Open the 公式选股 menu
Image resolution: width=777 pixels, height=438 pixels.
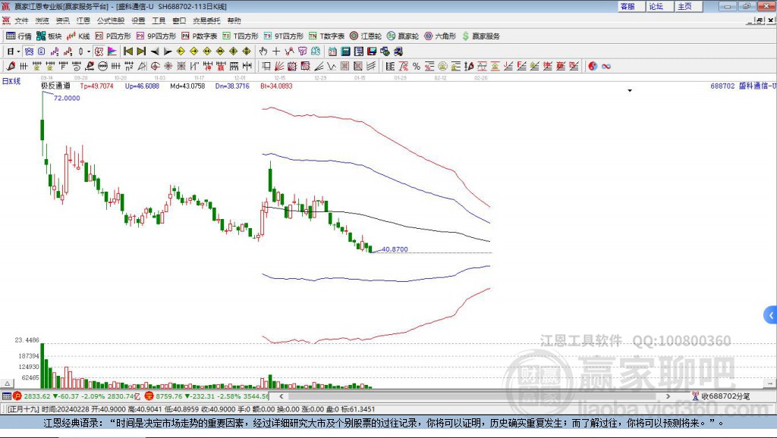click(111, 20)
